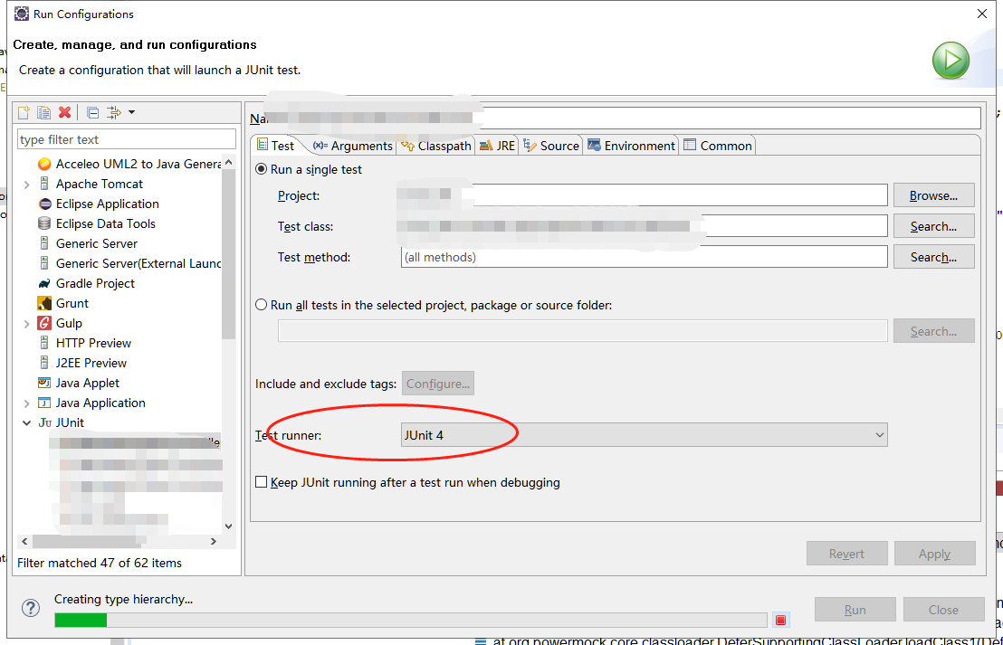
Task: Click the J2EE Preview icon
Action: (44, 363)
